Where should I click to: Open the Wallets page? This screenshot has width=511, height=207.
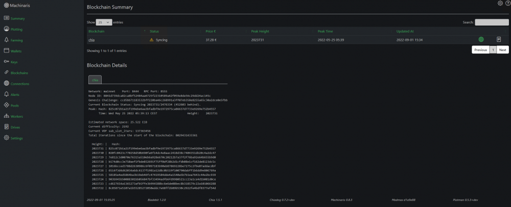16,51
